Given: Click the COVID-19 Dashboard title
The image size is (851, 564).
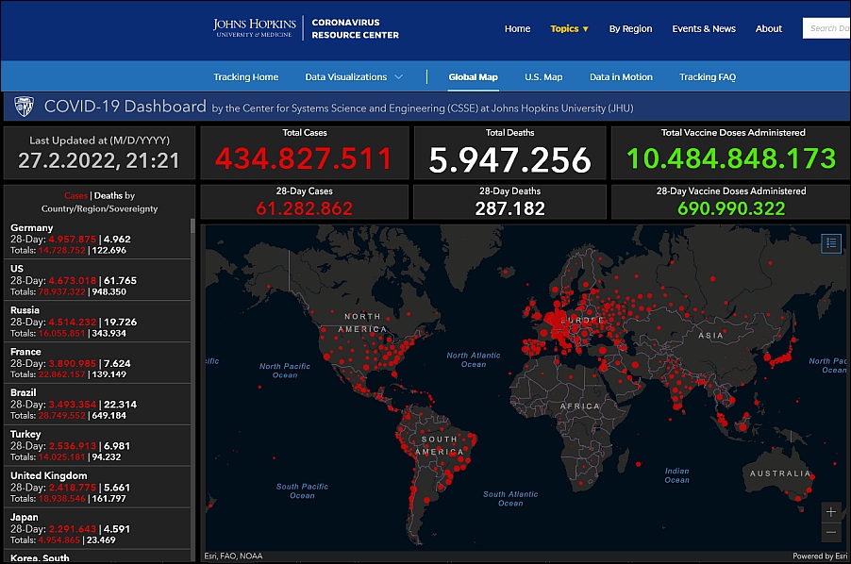Looking at the screenshot, I should 125,107.
